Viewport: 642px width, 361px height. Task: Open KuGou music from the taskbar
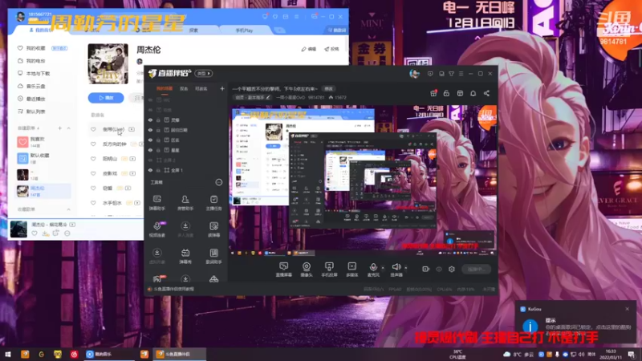109,354
